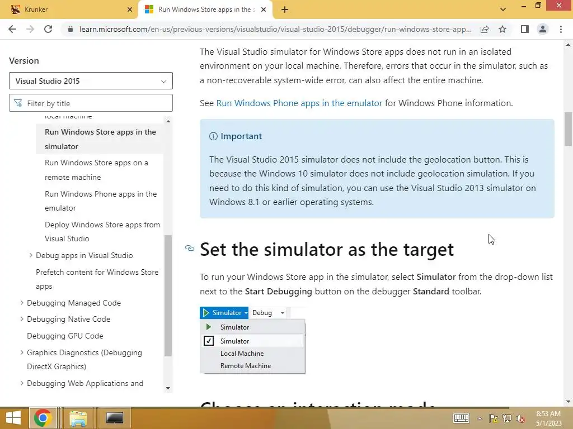Screen dimensions: 573x429
Task: Click the browser back arrow
Action: pos(12,29)
